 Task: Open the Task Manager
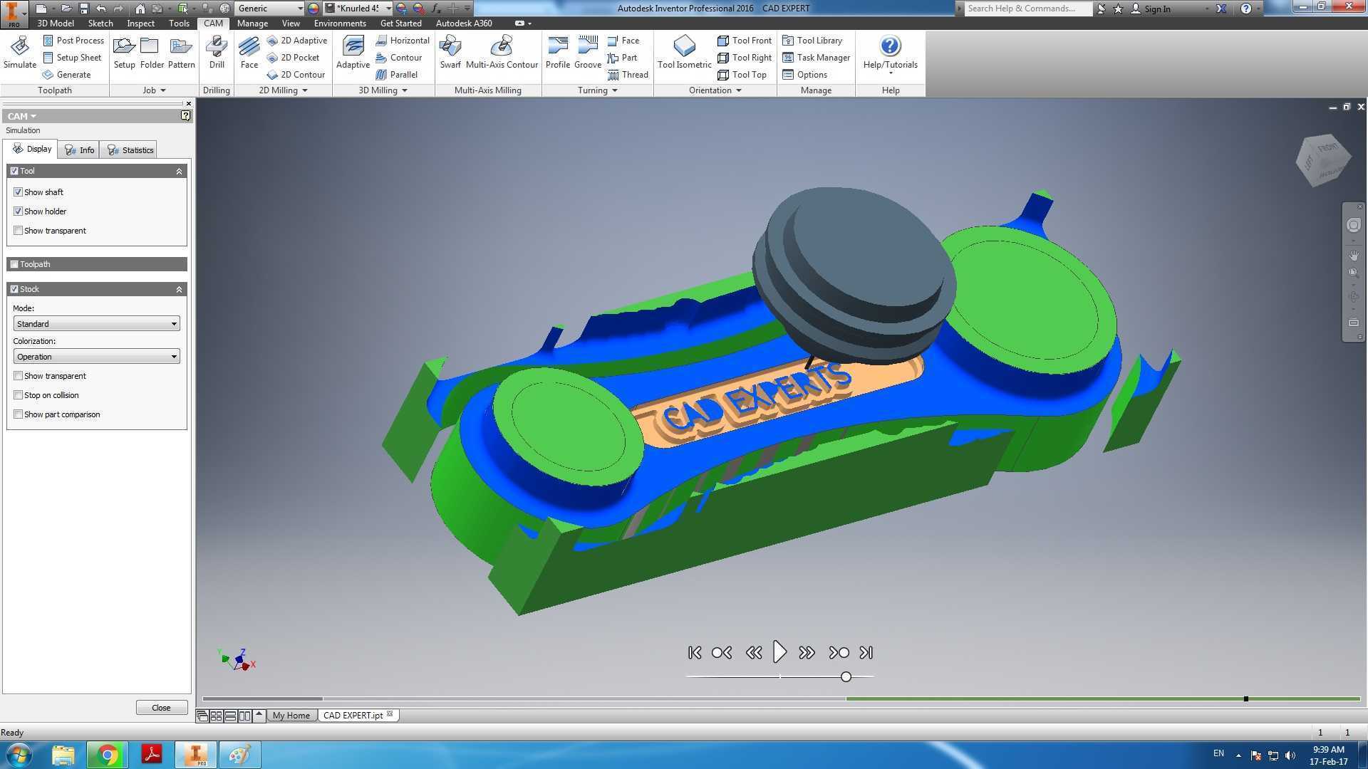[817, 58]
